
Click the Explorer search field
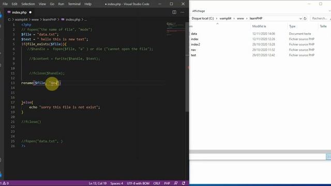[321, 19]
